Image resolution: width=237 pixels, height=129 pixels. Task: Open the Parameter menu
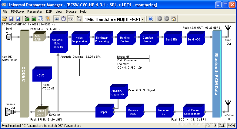(x=35, y=11)
